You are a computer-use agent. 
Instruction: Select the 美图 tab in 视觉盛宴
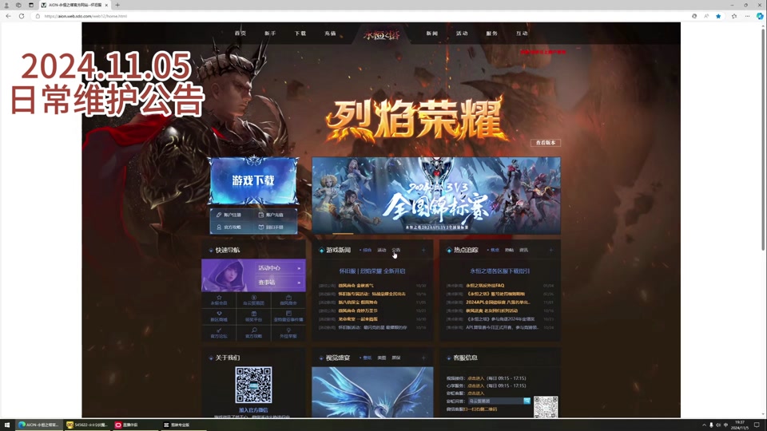click(x=382, y=358)
